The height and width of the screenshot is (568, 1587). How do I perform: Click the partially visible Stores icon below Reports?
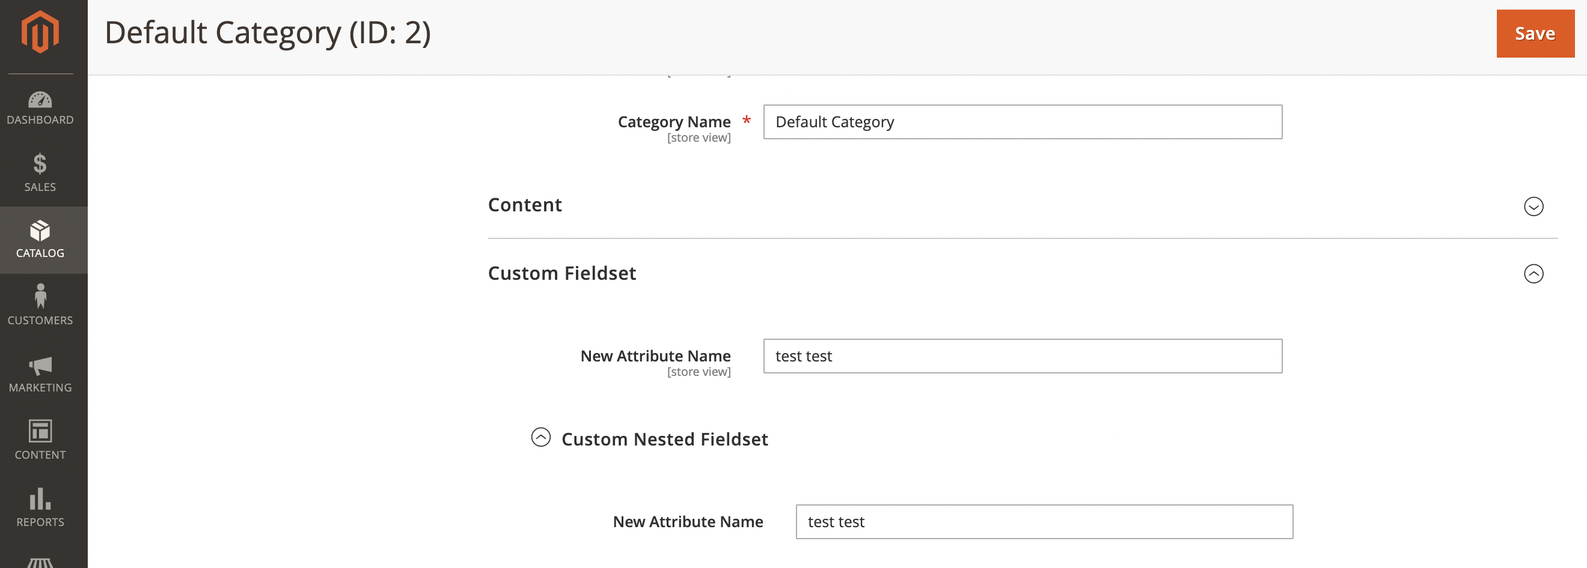pyautogui.click(x=40, y=562)
